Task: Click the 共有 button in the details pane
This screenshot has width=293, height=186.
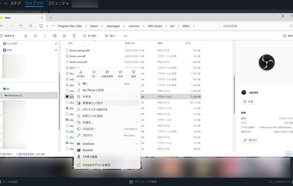Action: [248, 101]
